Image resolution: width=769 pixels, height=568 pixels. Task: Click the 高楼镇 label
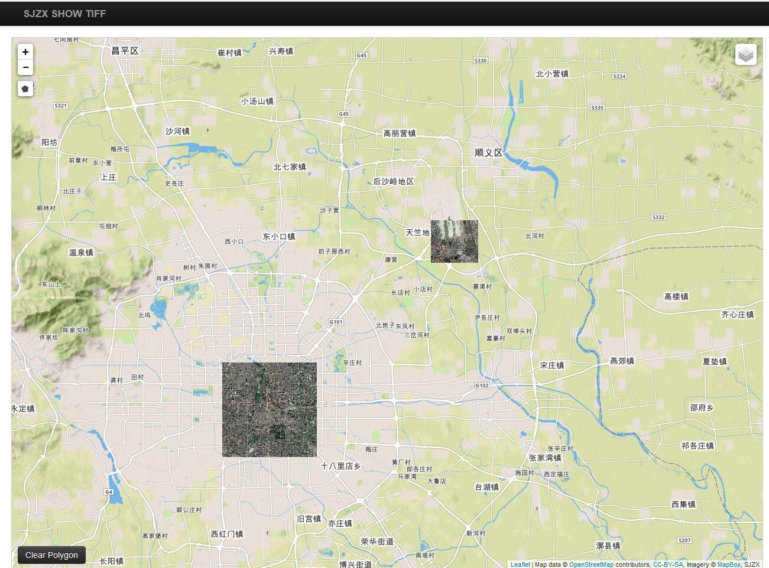(x=676, y=296)
